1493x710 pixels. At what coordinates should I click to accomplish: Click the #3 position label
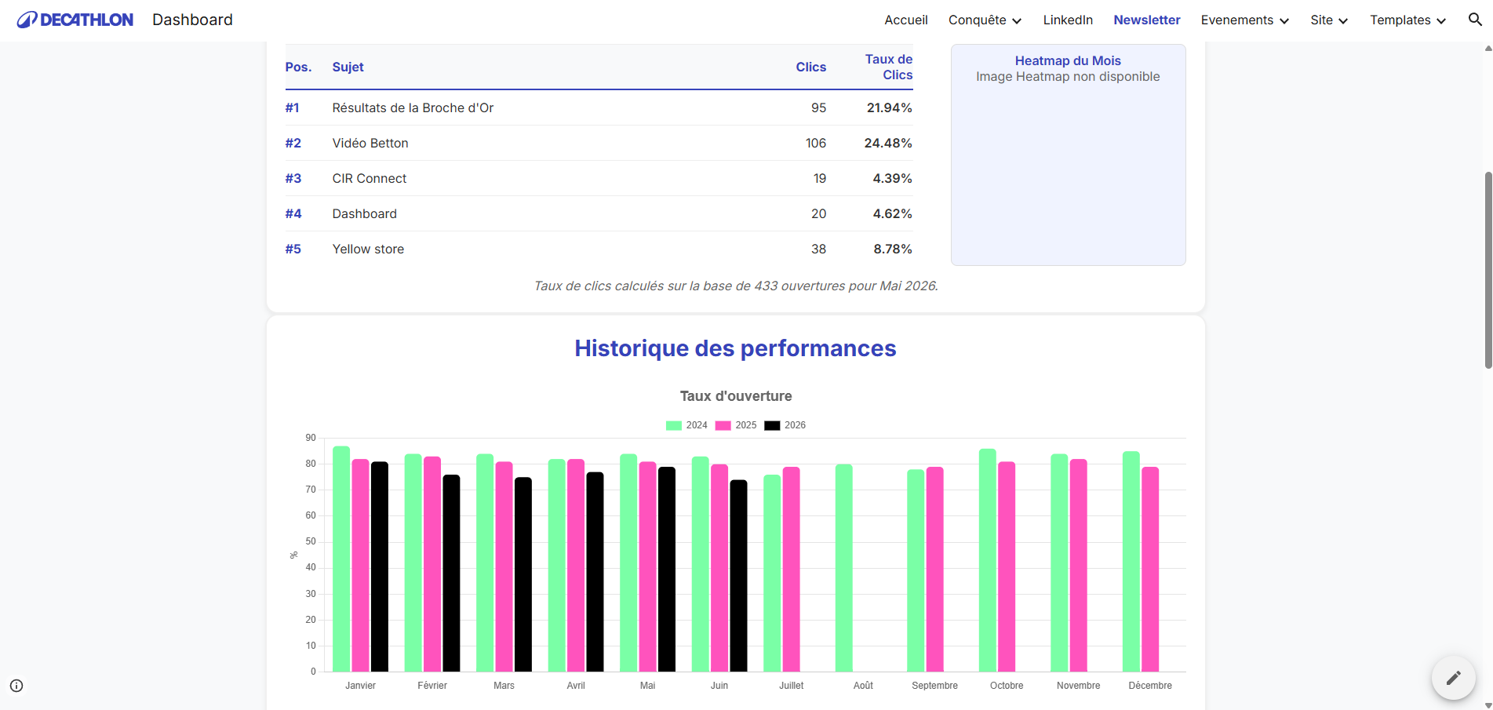[x=293, y=179]
